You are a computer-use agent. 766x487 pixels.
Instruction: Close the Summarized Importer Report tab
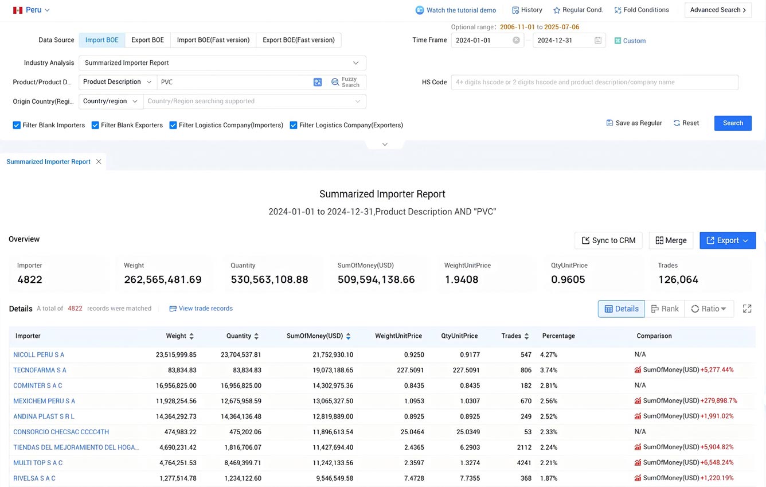(99, 162)
